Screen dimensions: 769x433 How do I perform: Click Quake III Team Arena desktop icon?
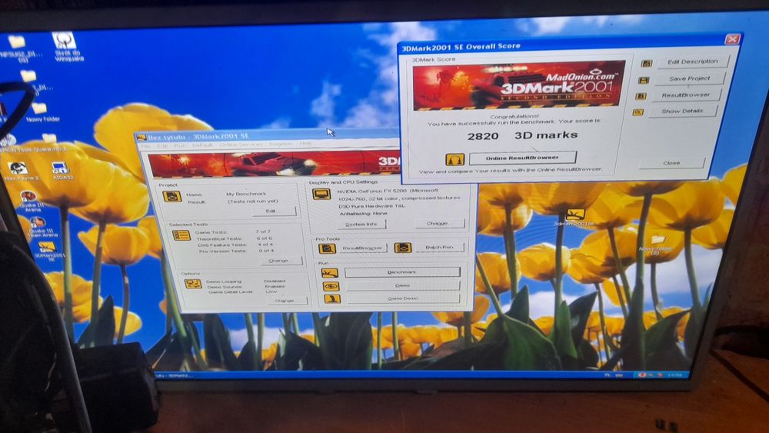click(x=42, y=228)
